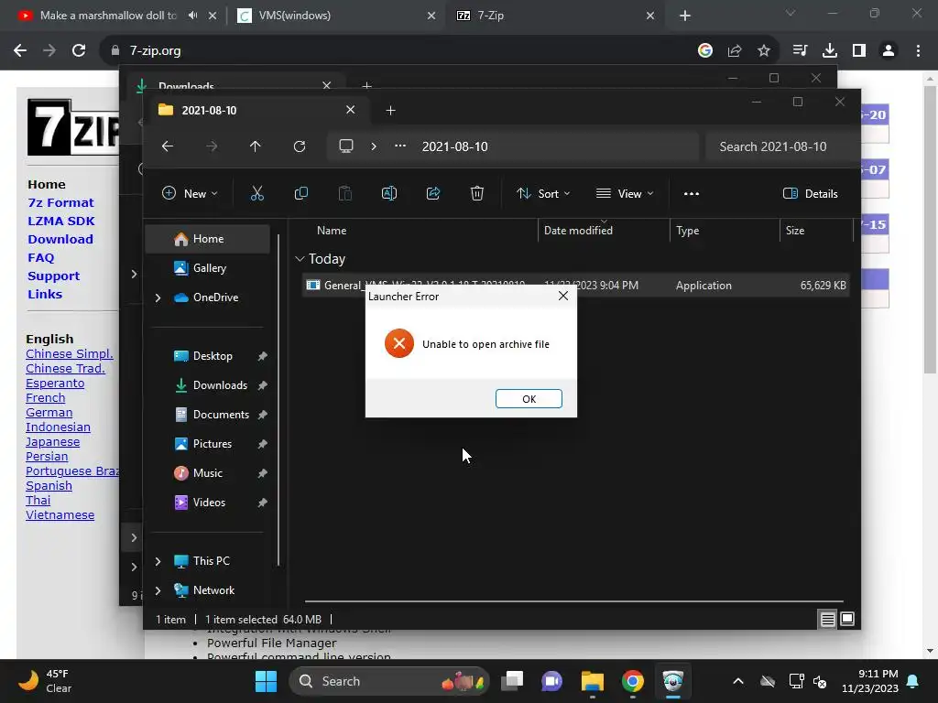The height and width of the screenshot is (703, 938).
Task: Bookmark this page with the star icon
Action: [764, 51]
